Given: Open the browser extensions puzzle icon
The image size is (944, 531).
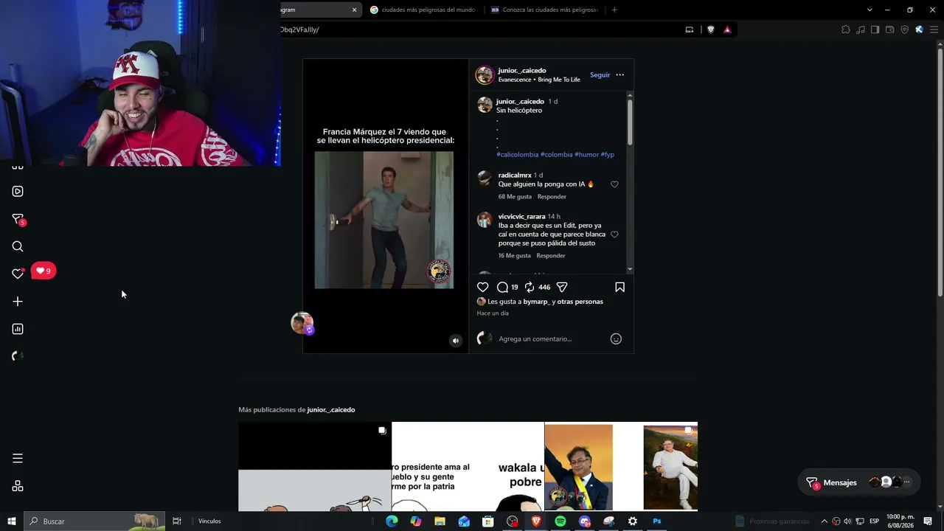Looking at the screenshot, I should tap(846, 29).
